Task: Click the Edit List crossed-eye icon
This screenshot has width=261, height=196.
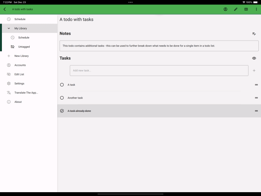Action: [9, 74]
